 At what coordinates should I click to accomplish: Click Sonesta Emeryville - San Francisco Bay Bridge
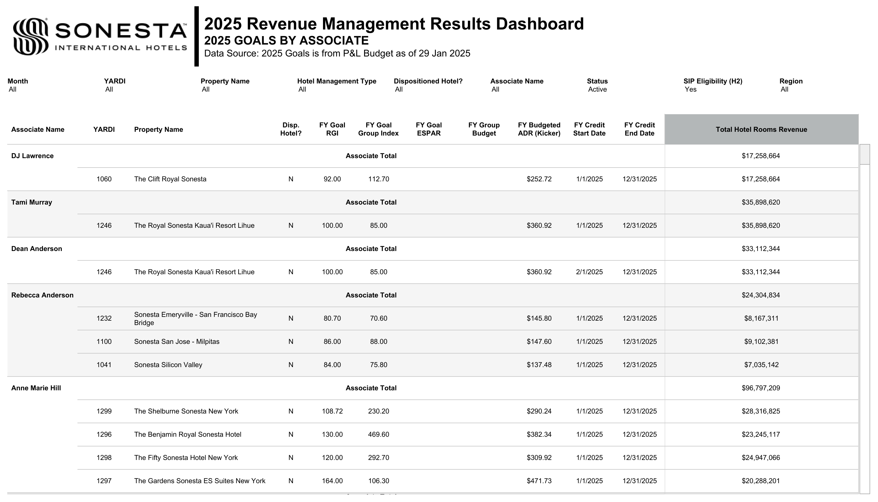click(x=195, y=318)
